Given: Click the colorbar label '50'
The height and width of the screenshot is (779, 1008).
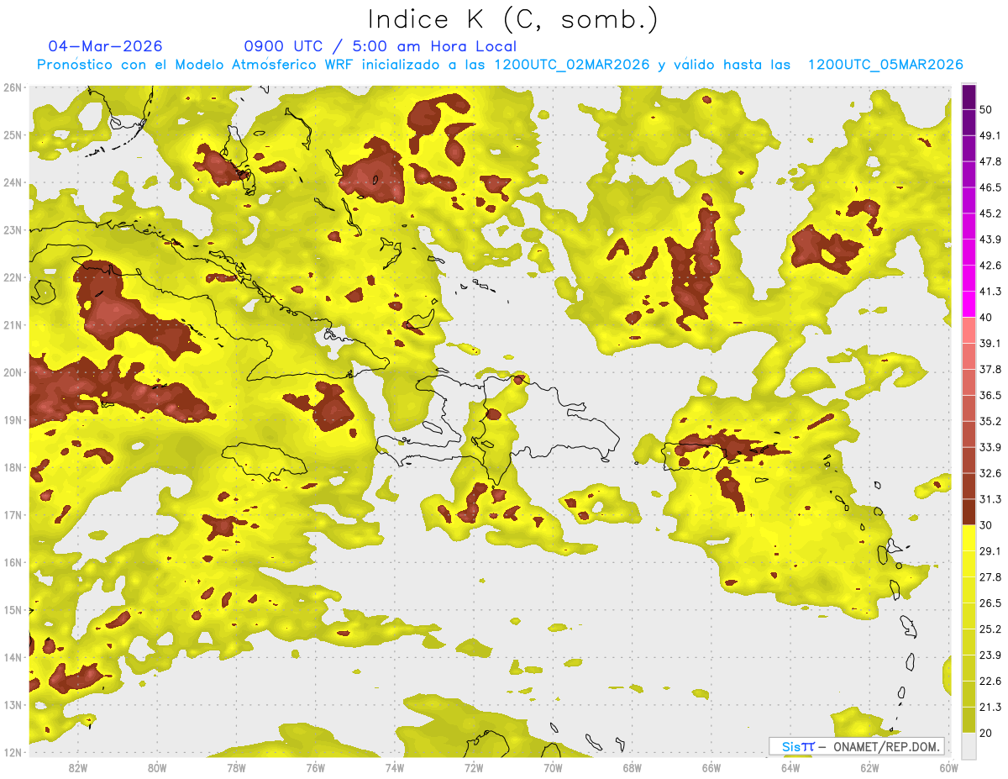Looking at the screenshot, I should [985, 109].
